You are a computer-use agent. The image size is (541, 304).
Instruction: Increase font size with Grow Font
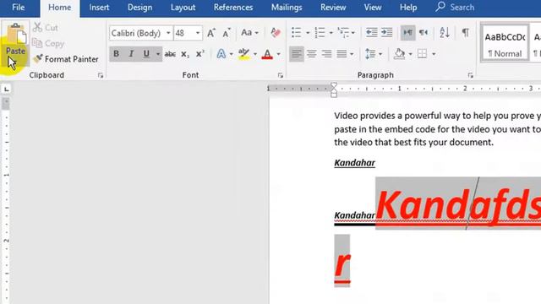tap(211, 33)
